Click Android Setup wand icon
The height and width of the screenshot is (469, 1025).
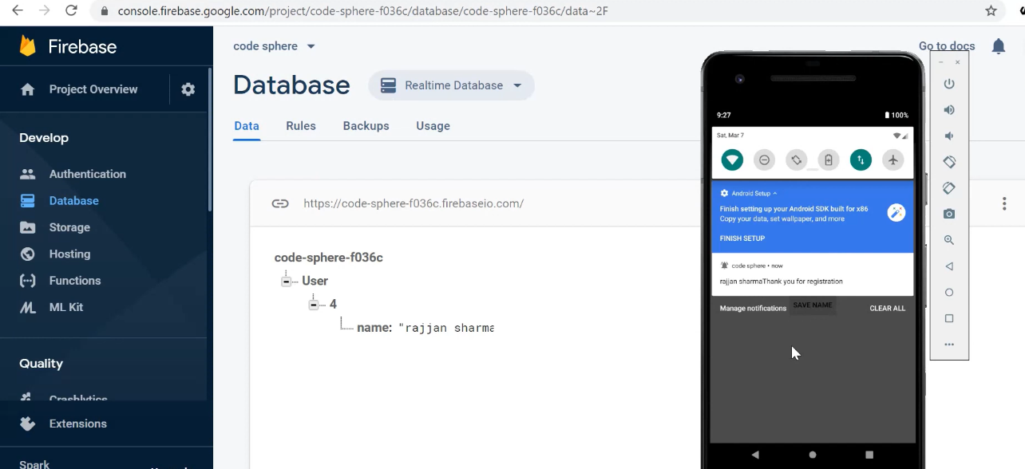[896, 212]
